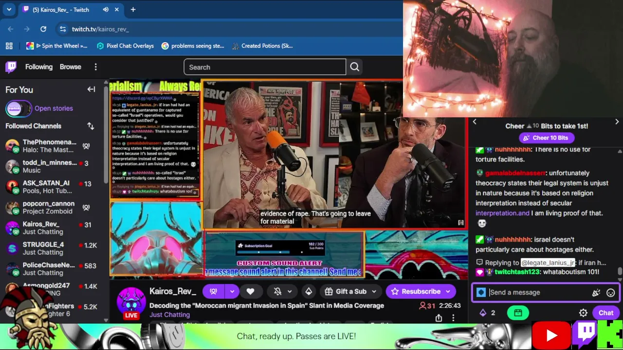Follow toggle heart button for Kairos_Rev_

(x=250, y=291)
